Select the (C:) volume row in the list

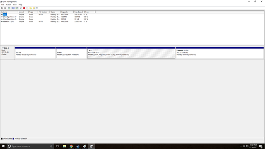point(48,14)
